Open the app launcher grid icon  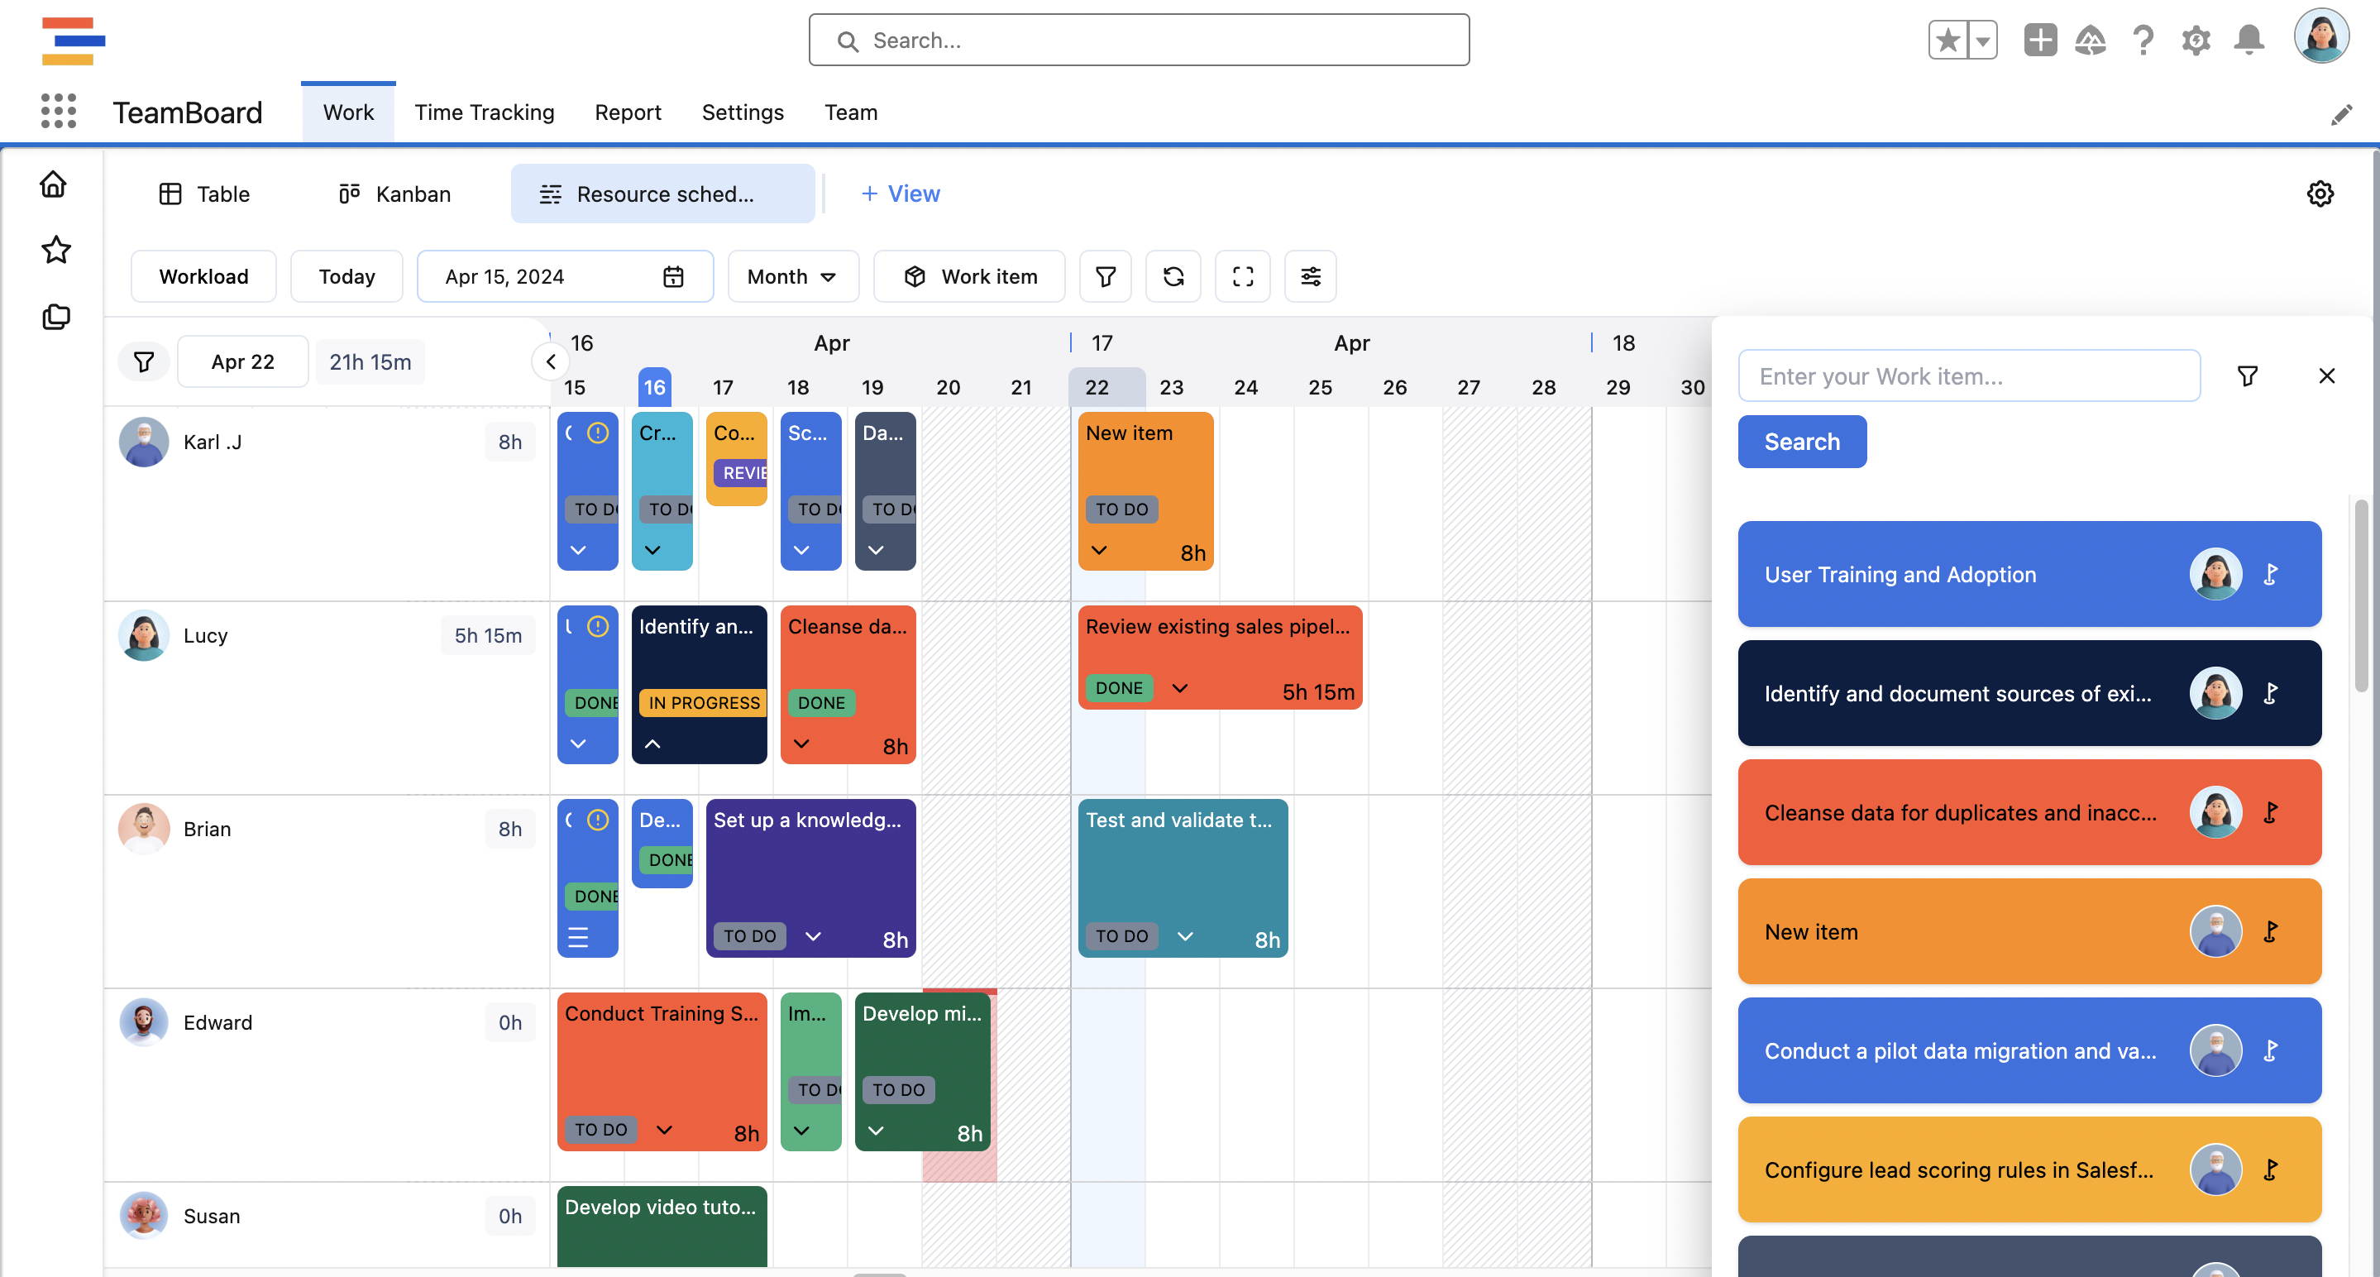point(58,111)
